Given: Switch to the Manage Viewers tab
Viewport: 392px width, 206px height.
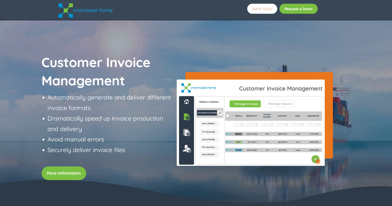Looking at the screenshot, I should click(279, 104).
